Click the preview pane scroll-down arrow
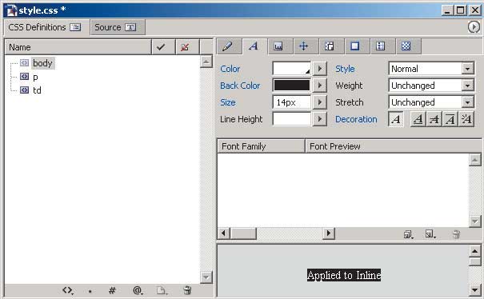 474,289
